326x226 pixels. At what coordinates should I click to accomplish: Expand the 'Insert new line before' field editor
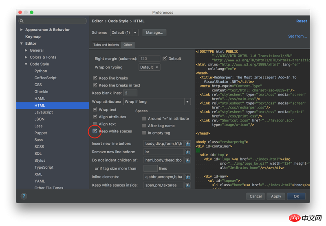(188, 143)
